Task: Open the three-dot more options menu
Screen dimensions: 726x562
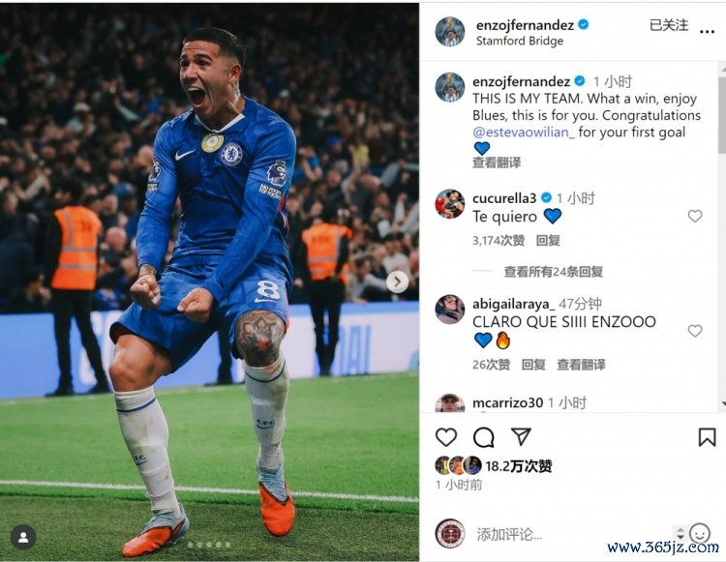Action: tap(707, 32)
